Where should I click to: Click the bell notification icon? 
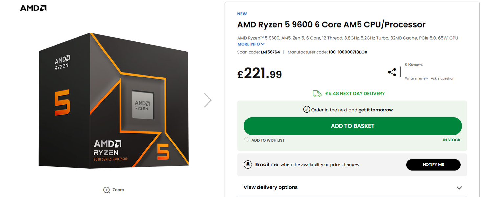[x=248, y=164]
